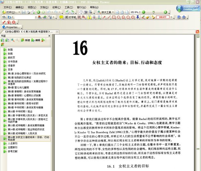Click the Save disk icon
201x171 pixels.
(23, 12)
